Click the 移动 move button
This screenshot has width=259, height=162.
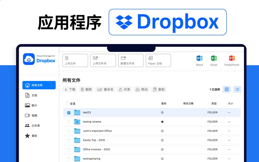(141, 89)
